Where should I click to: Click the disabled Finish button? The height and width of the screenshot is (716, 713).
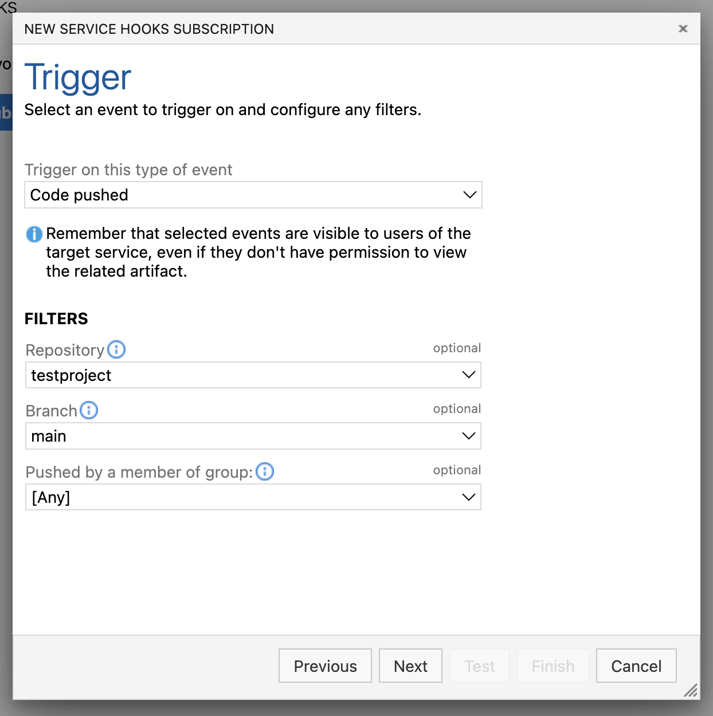click(x=553, y=666)
